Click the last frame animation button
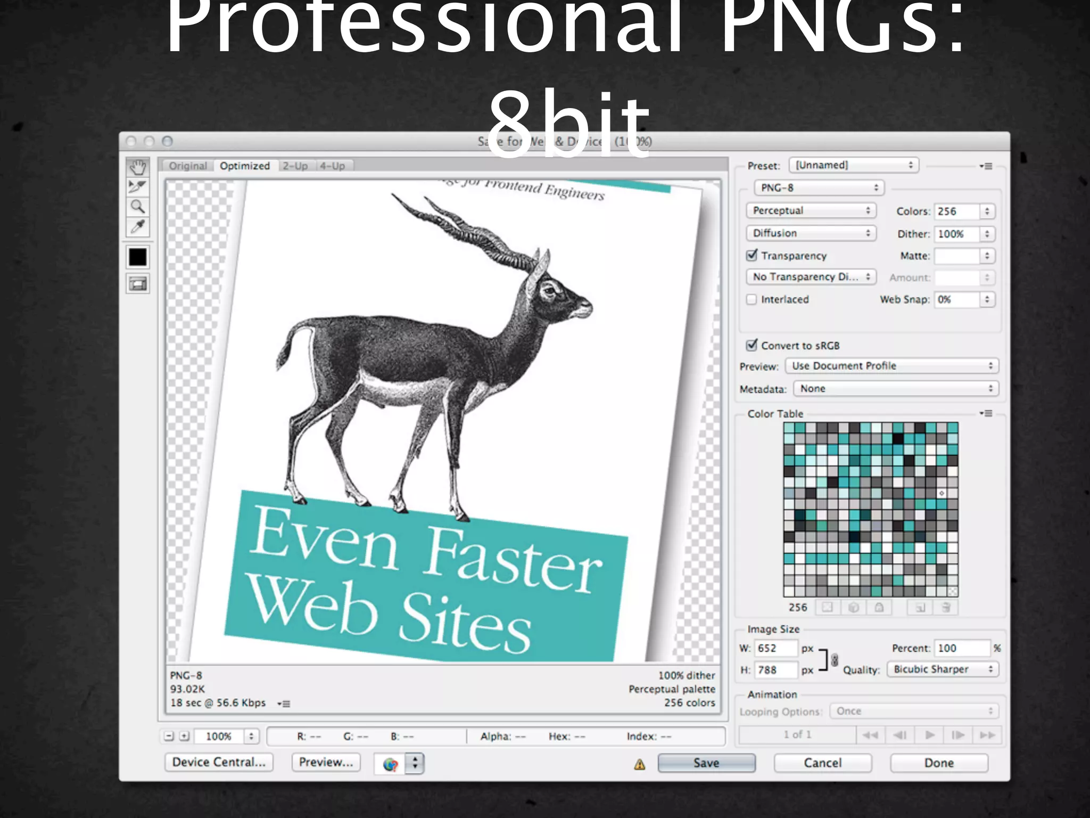Viewport: 1090px width, 818px height. (x=987, y=735)
